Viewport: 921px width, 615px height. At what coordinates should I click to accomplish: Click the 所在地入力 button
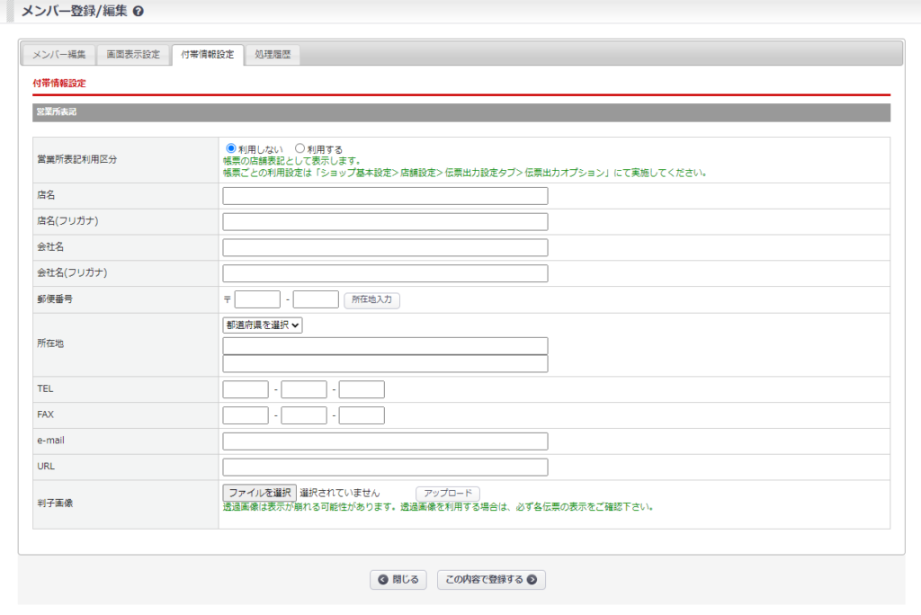pyautogui.click(x=371, y=300)
